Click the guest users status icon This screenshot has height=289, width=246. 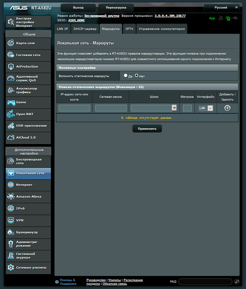[220, 18]
